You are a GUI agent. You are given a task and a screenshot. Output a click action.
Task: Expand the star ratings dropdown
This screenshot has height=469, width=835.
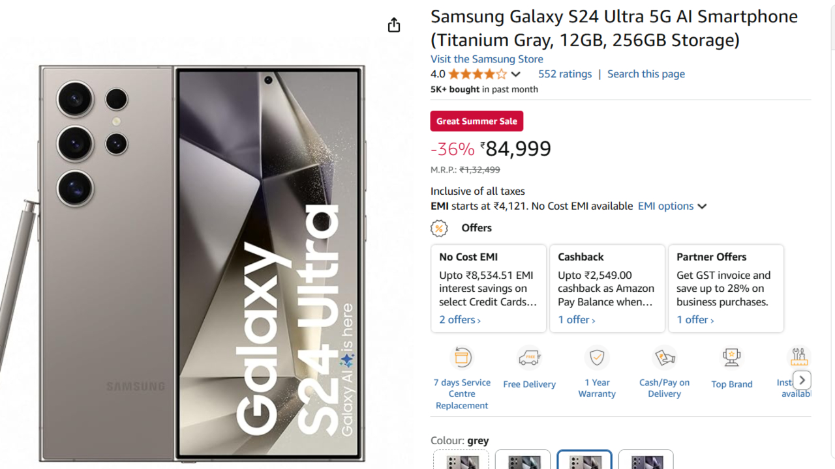tap(516, 74)
